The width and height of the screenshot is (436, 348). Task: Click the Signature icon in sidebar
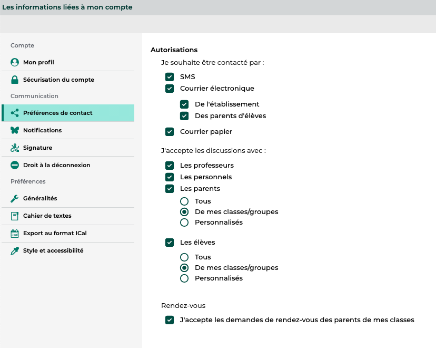coord(15,148)
